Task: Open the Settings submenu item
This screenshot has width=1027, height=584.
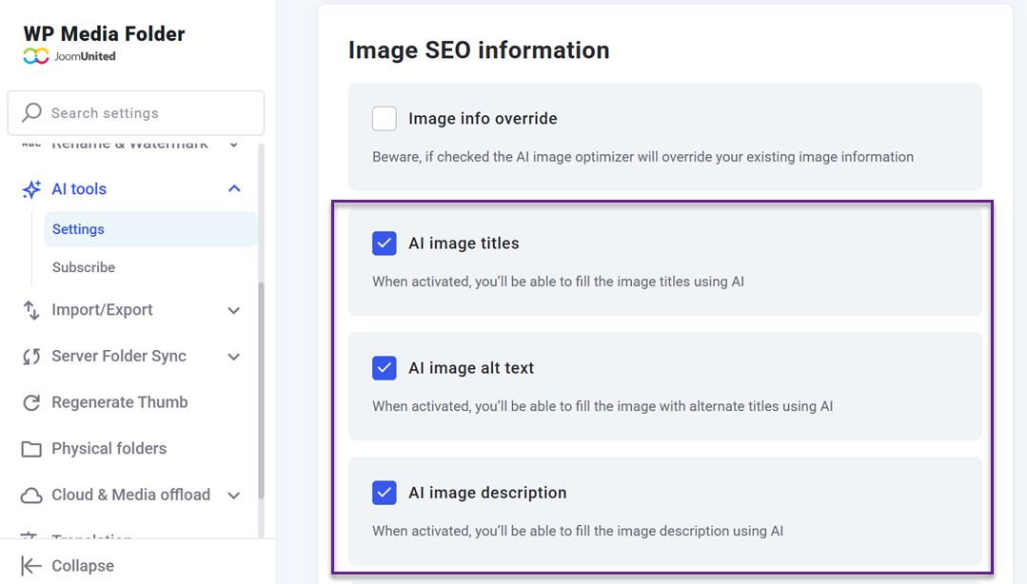Action: [x=150, y=229]
